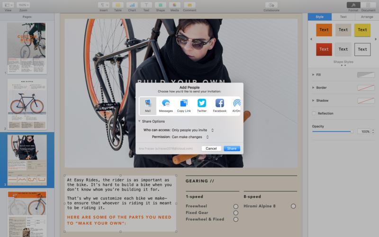
Task: Expand the Shadow section
Action: coord(313,100)
